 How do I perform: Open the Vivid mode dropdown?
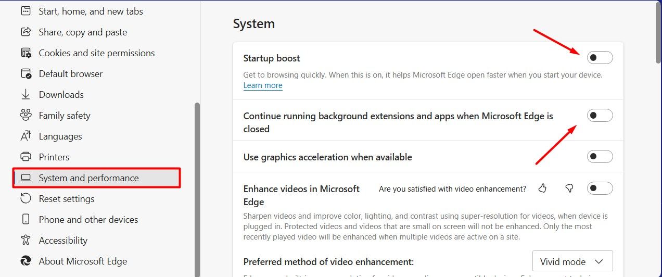click(x=572, y=261)
